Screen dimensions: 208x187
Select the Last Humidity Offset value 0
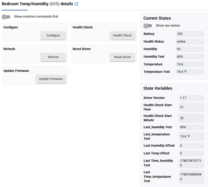click(191, 145)
